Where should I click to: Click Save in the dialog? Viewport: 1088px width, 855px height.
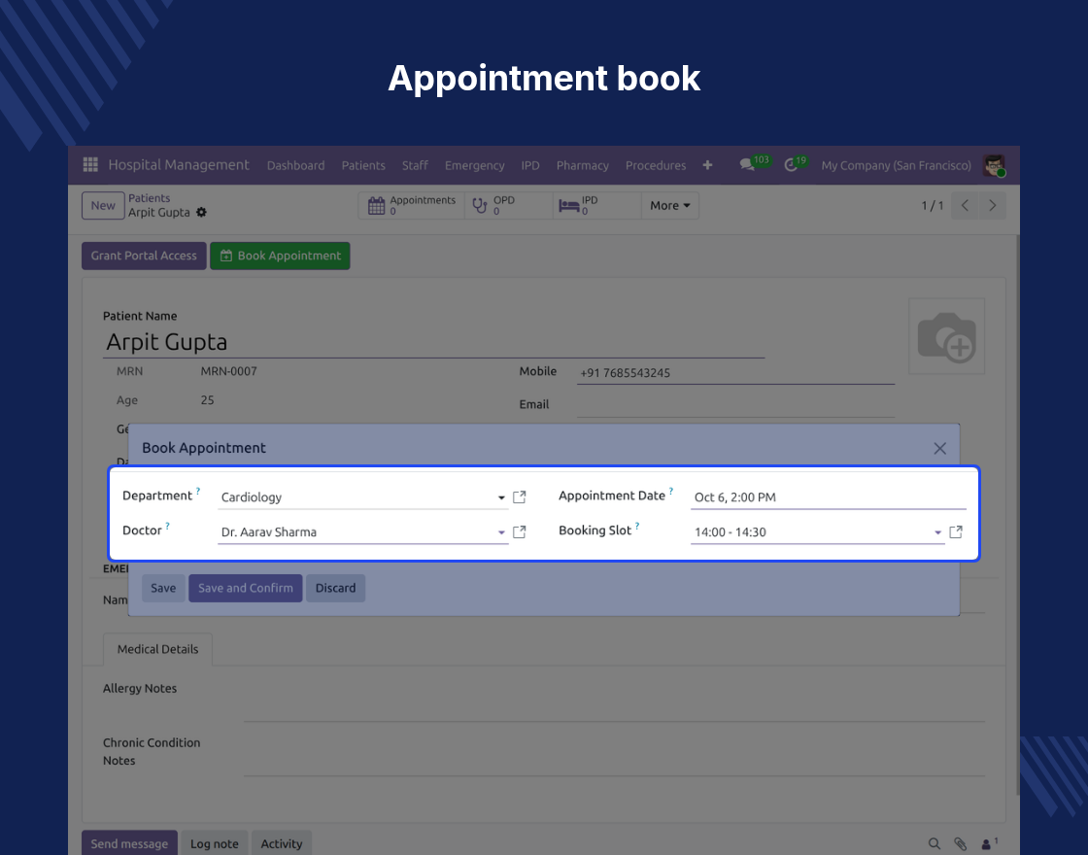164,588
